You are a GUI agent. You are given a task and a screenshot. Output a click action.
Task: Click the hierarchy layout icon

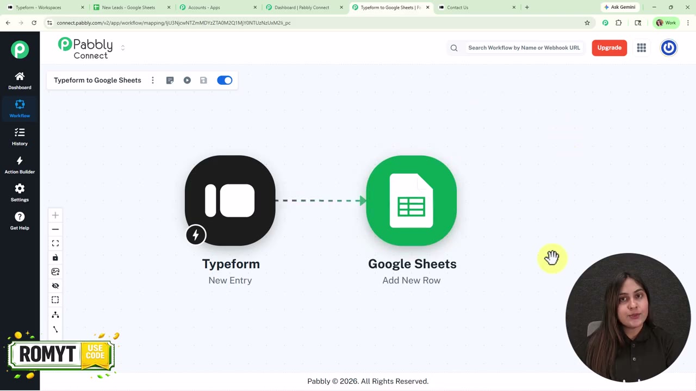point(55,315)
